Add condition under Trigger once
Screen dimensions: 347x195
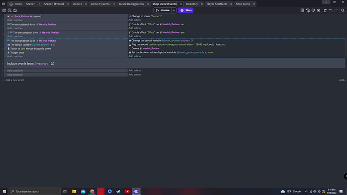tap(15, 56)
